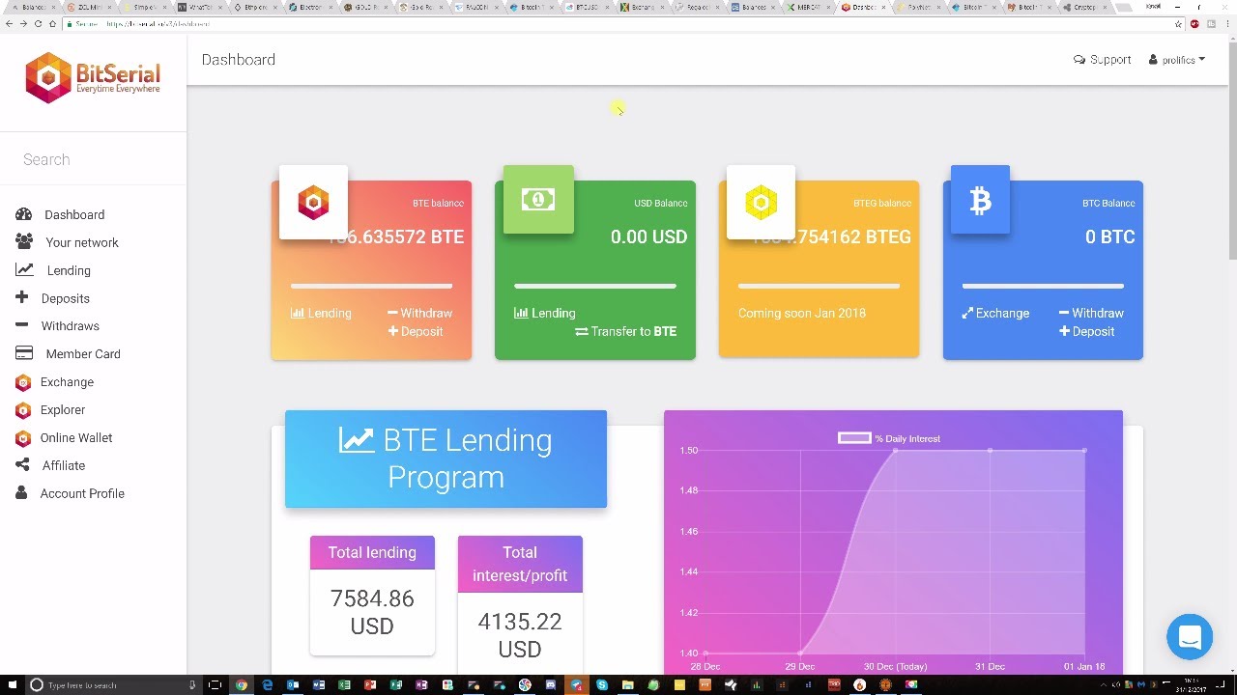Click the Member Card credit card icon

[x=24, y=353]
